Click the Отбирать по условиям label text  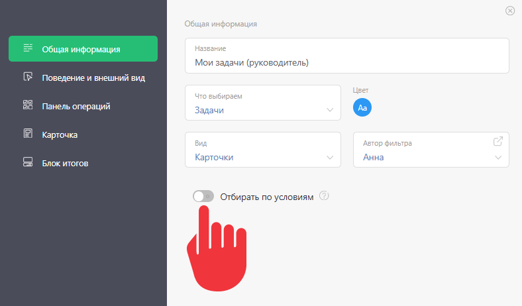pos(267,197)
